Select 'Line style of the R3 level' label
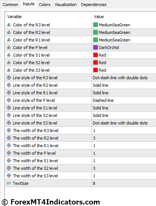The image size is (156, 206). 35,78
